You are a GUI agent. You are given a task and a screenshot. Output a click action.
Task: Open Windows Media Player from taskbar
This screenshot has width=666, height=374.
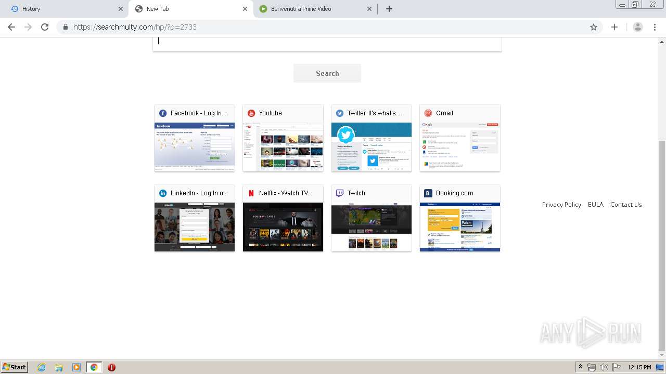pos(76,367)
